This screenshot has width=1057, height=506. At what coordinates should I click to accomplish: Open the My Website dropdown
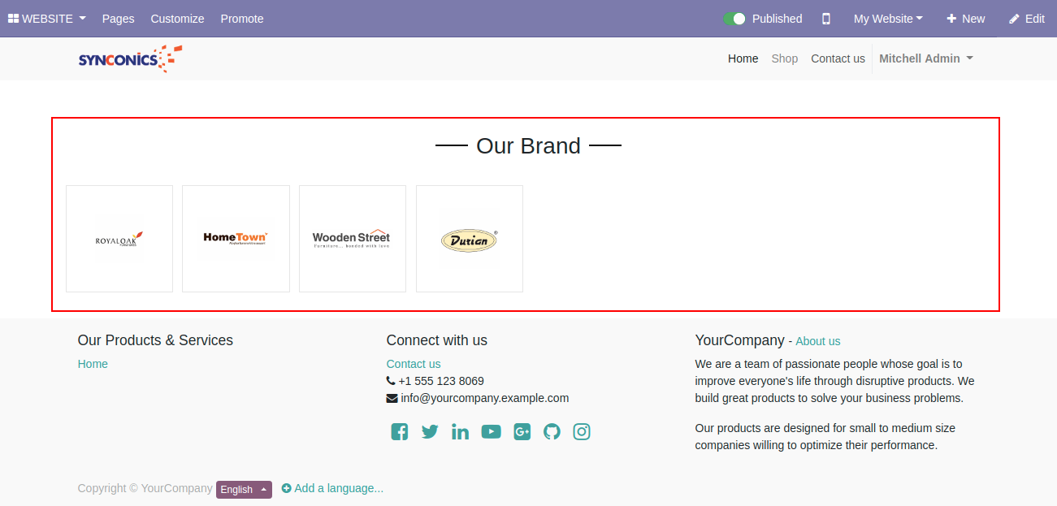(x=888, y=19)
